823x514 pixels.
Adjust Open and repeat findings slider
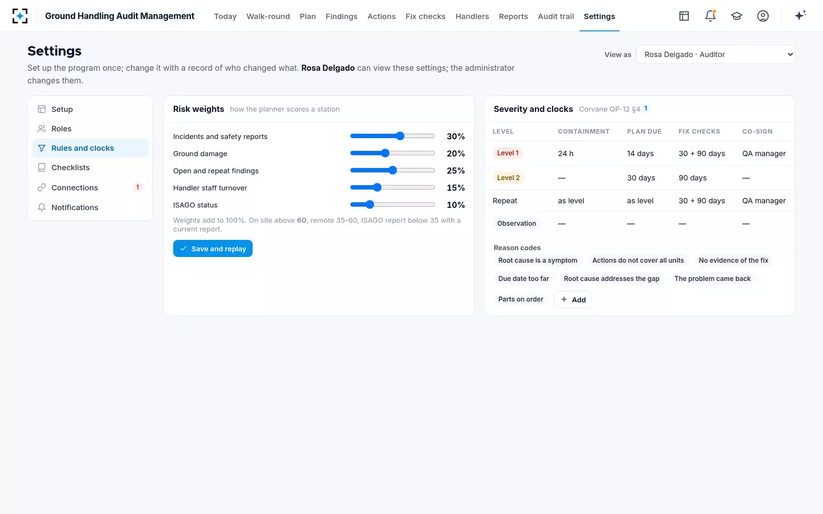coord(393,170)
